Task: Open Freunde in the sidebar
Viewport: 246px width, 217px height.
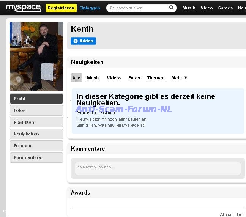Action: pyautogui.click(x=36, y=146)
